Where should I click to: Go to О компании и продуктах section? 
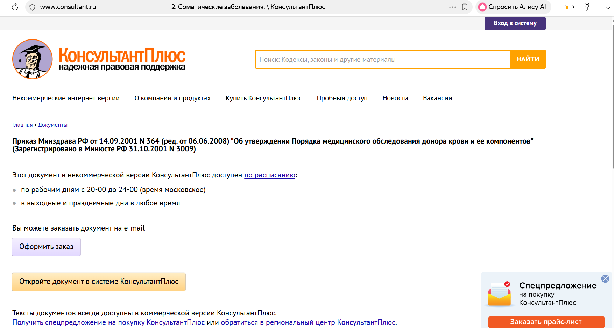(172, 98)
